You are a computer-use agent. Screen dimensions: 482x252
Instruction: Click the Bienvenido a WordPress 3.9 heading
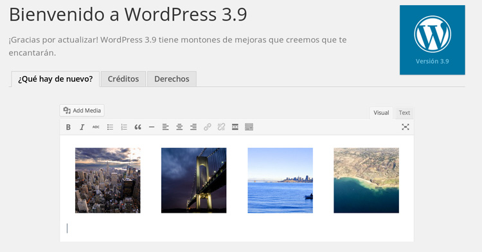128,14
